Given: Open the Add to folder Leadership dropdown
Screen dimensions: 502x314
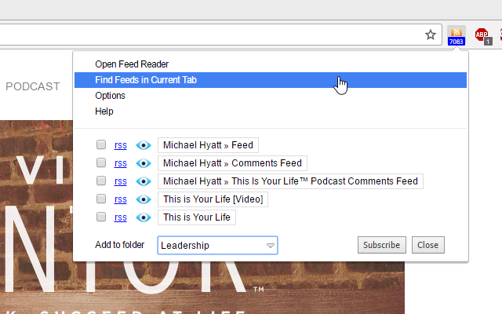Looking at the screenshot, I should pyautogui.click(x=217, y=246).
